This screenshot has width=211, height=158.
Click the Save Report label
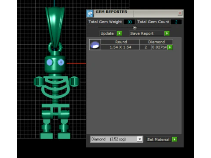147,33
